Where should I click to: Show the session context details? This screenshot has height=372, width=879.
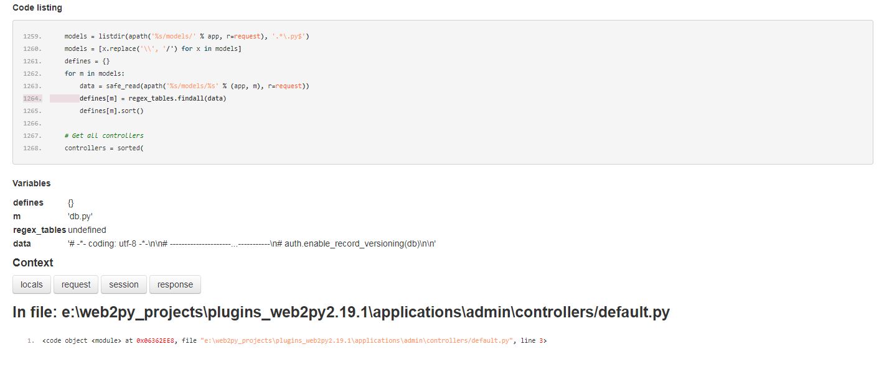click(123, 284)
